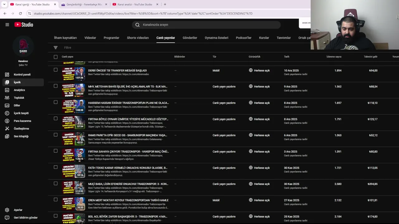Switch to the Shorts videoları tab

point(138,38)
